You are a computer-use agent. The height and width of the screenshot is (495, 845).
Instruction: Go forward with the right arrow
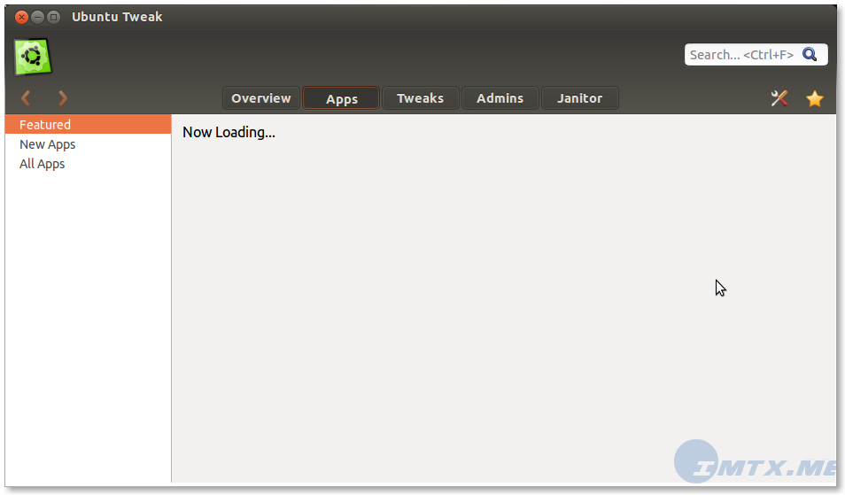pos(63,98)
